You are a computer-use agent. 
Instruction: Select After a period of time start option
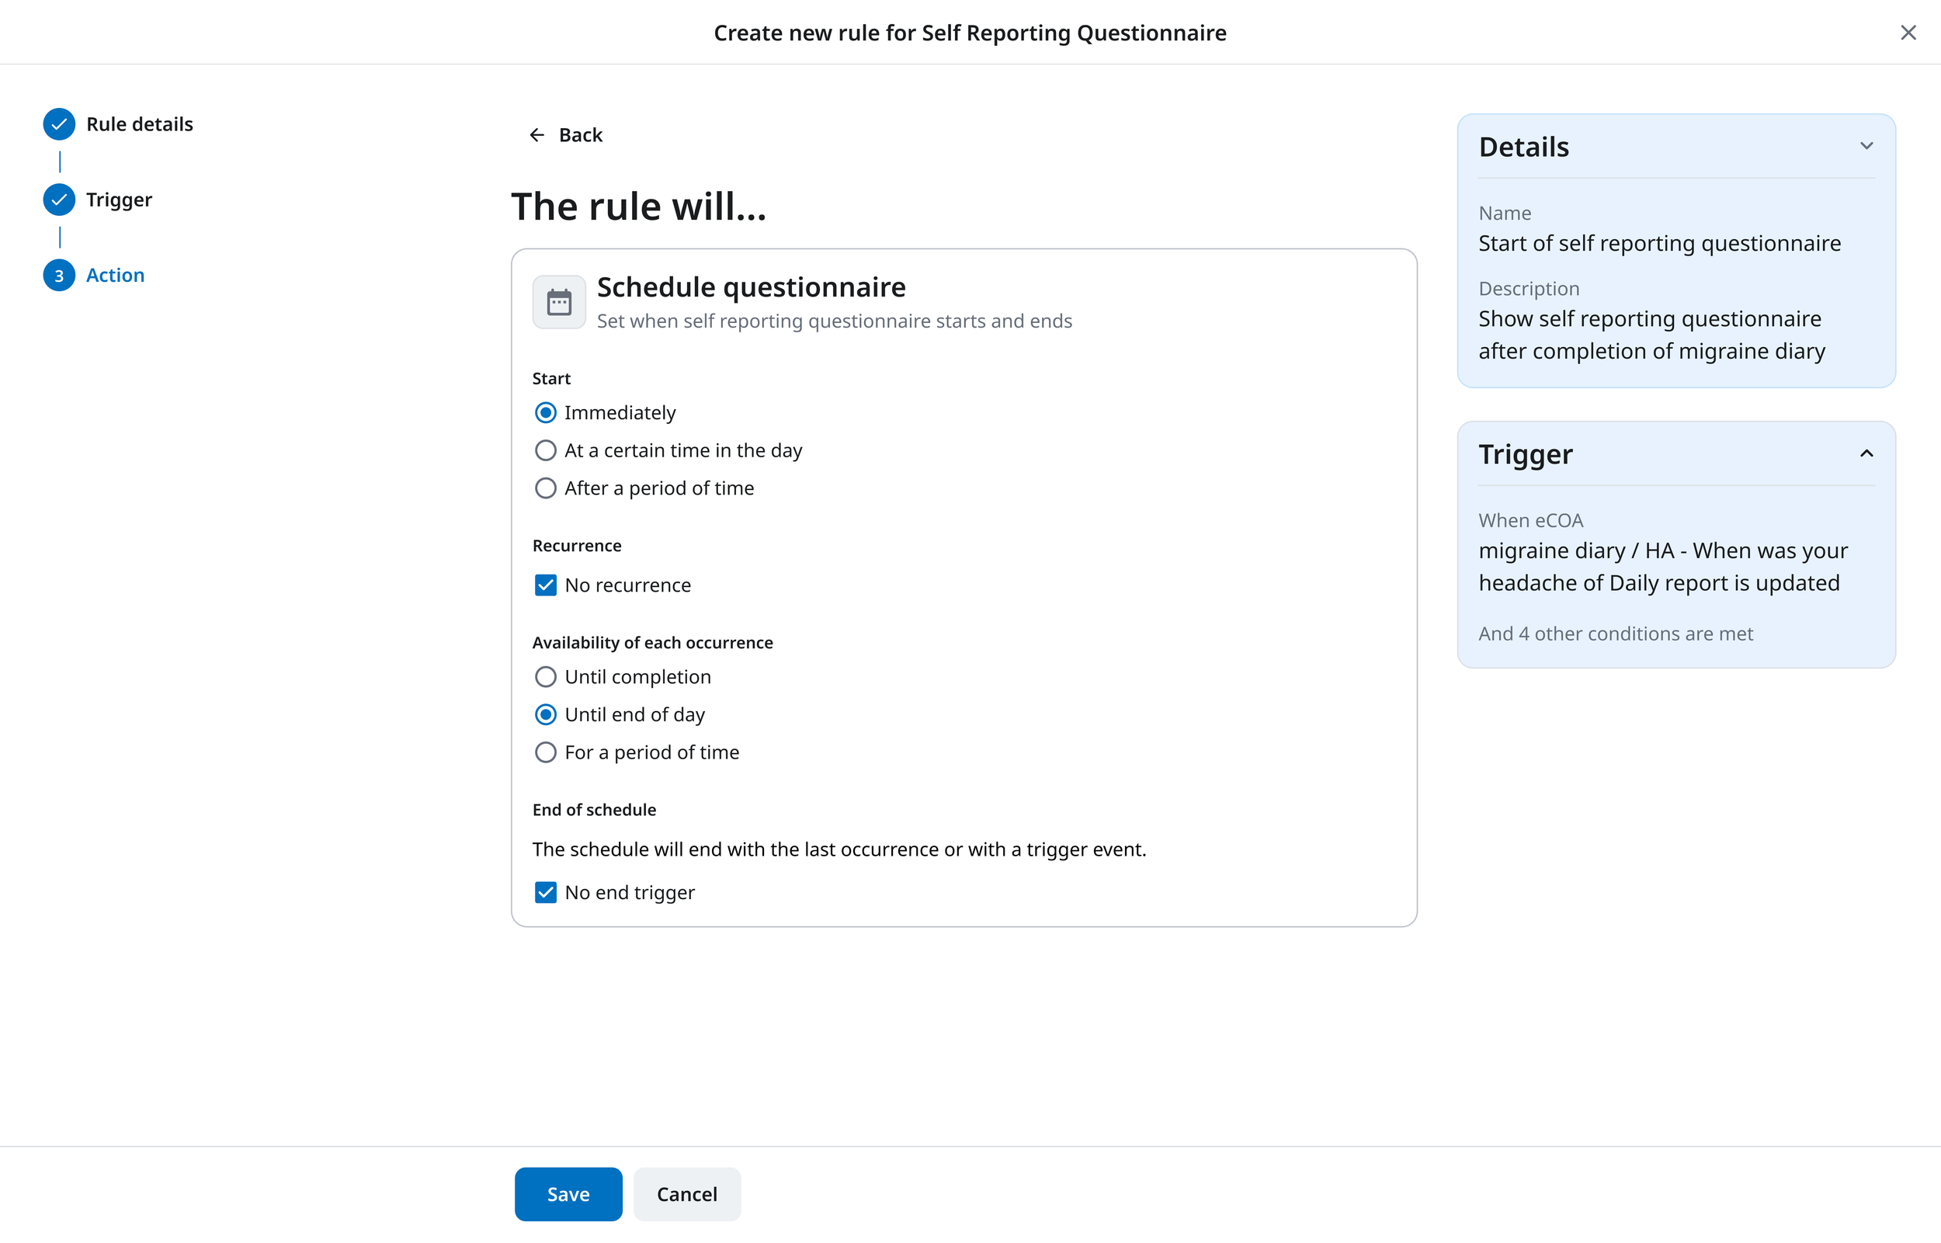546,488
